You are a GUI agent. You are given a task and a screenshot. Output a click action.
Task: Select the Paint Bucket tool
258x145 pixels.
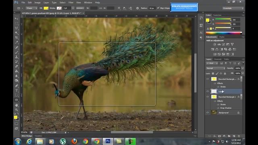pyautogui.click(x=17, y=71)
